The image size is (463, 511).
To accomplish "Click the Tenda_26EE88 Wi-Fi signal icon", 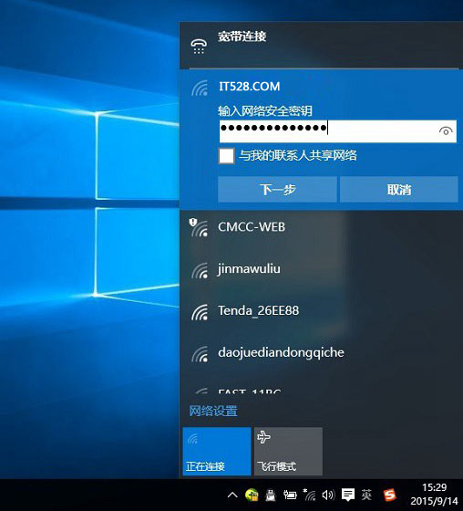I will (200, 312).
